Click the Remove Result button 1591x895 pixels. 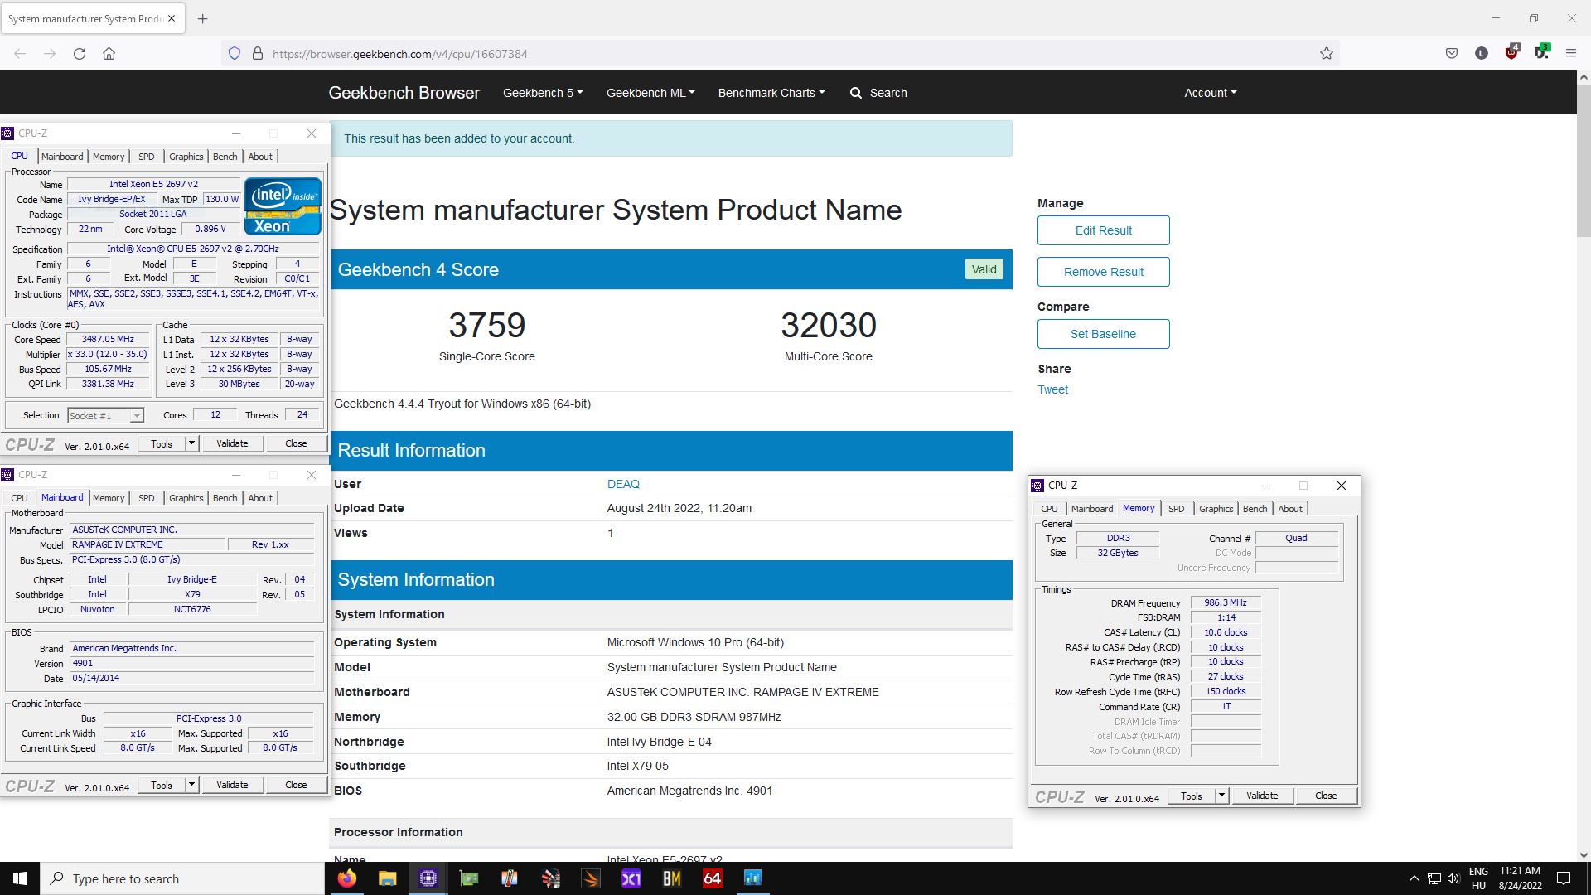pyautogui.click(x=1103, y=272)
